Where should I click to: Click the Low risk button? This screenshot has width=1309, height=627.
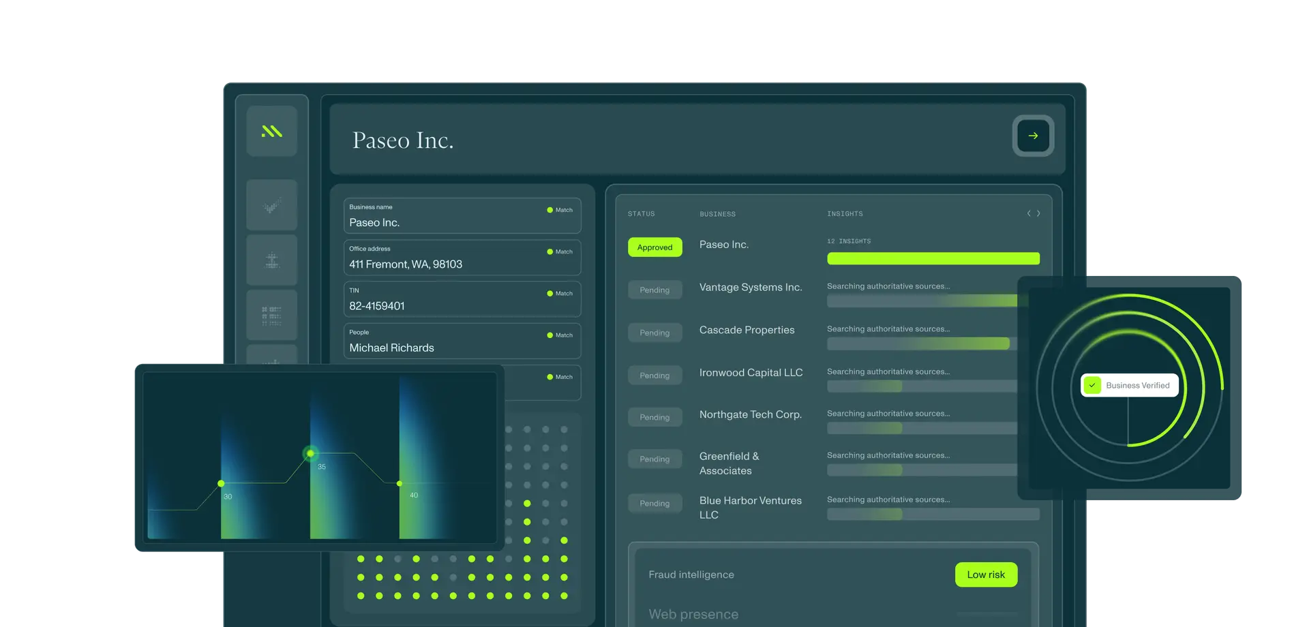tap(986, 575)
